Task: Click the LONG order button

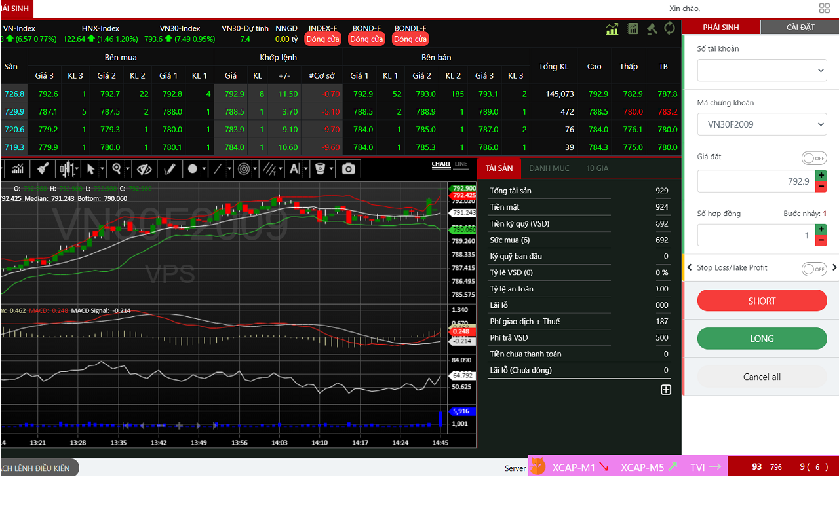Action: coord(762,339)
